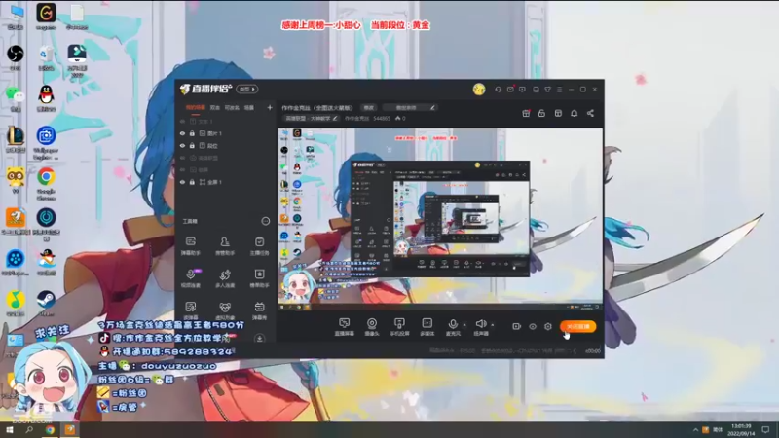Image resolution: width=779 pixels, height=438 pixels.
Task: Open the notification bell above the preview
Action: pos(574,113)
